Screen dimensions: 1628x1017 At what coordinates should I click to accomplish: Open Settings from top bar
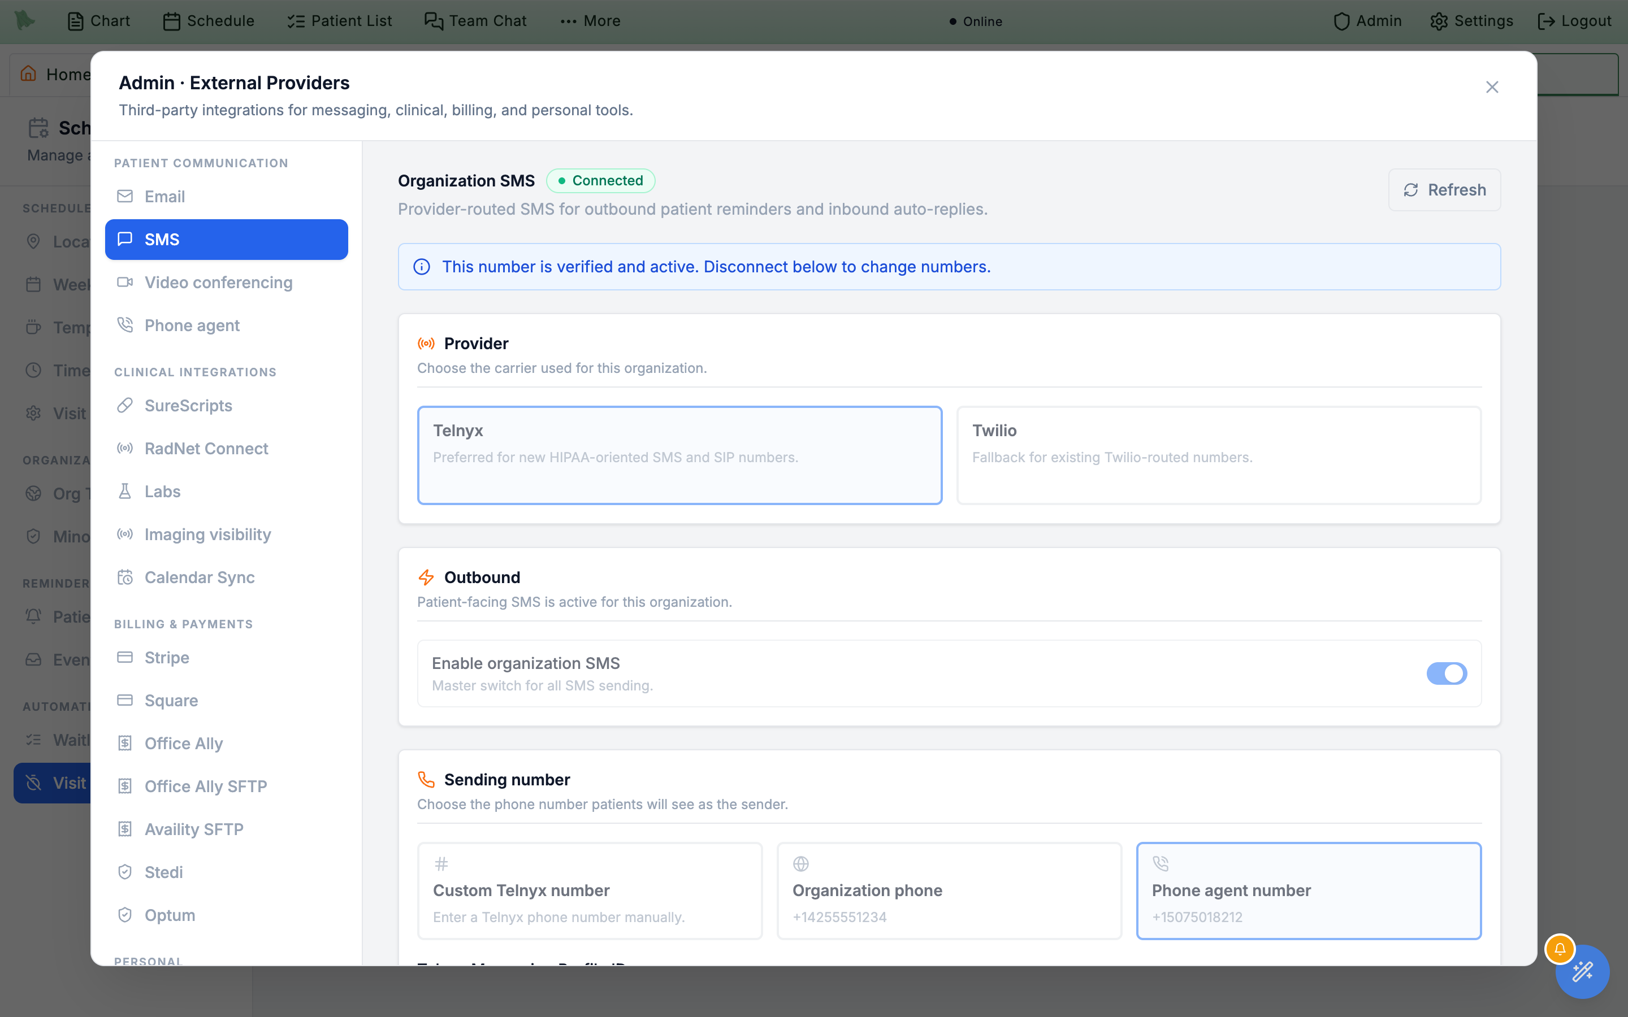click(1472, 21)
